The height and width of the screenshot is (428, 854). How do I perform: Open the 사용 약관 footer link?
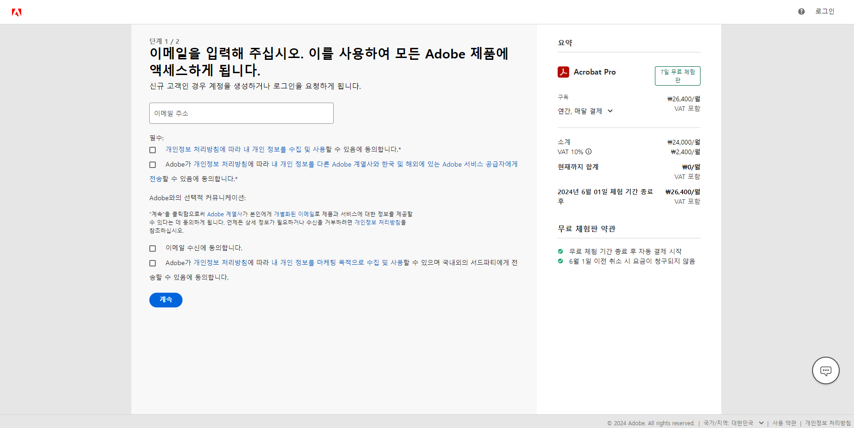pyautogui.click(x=784, y=423)
